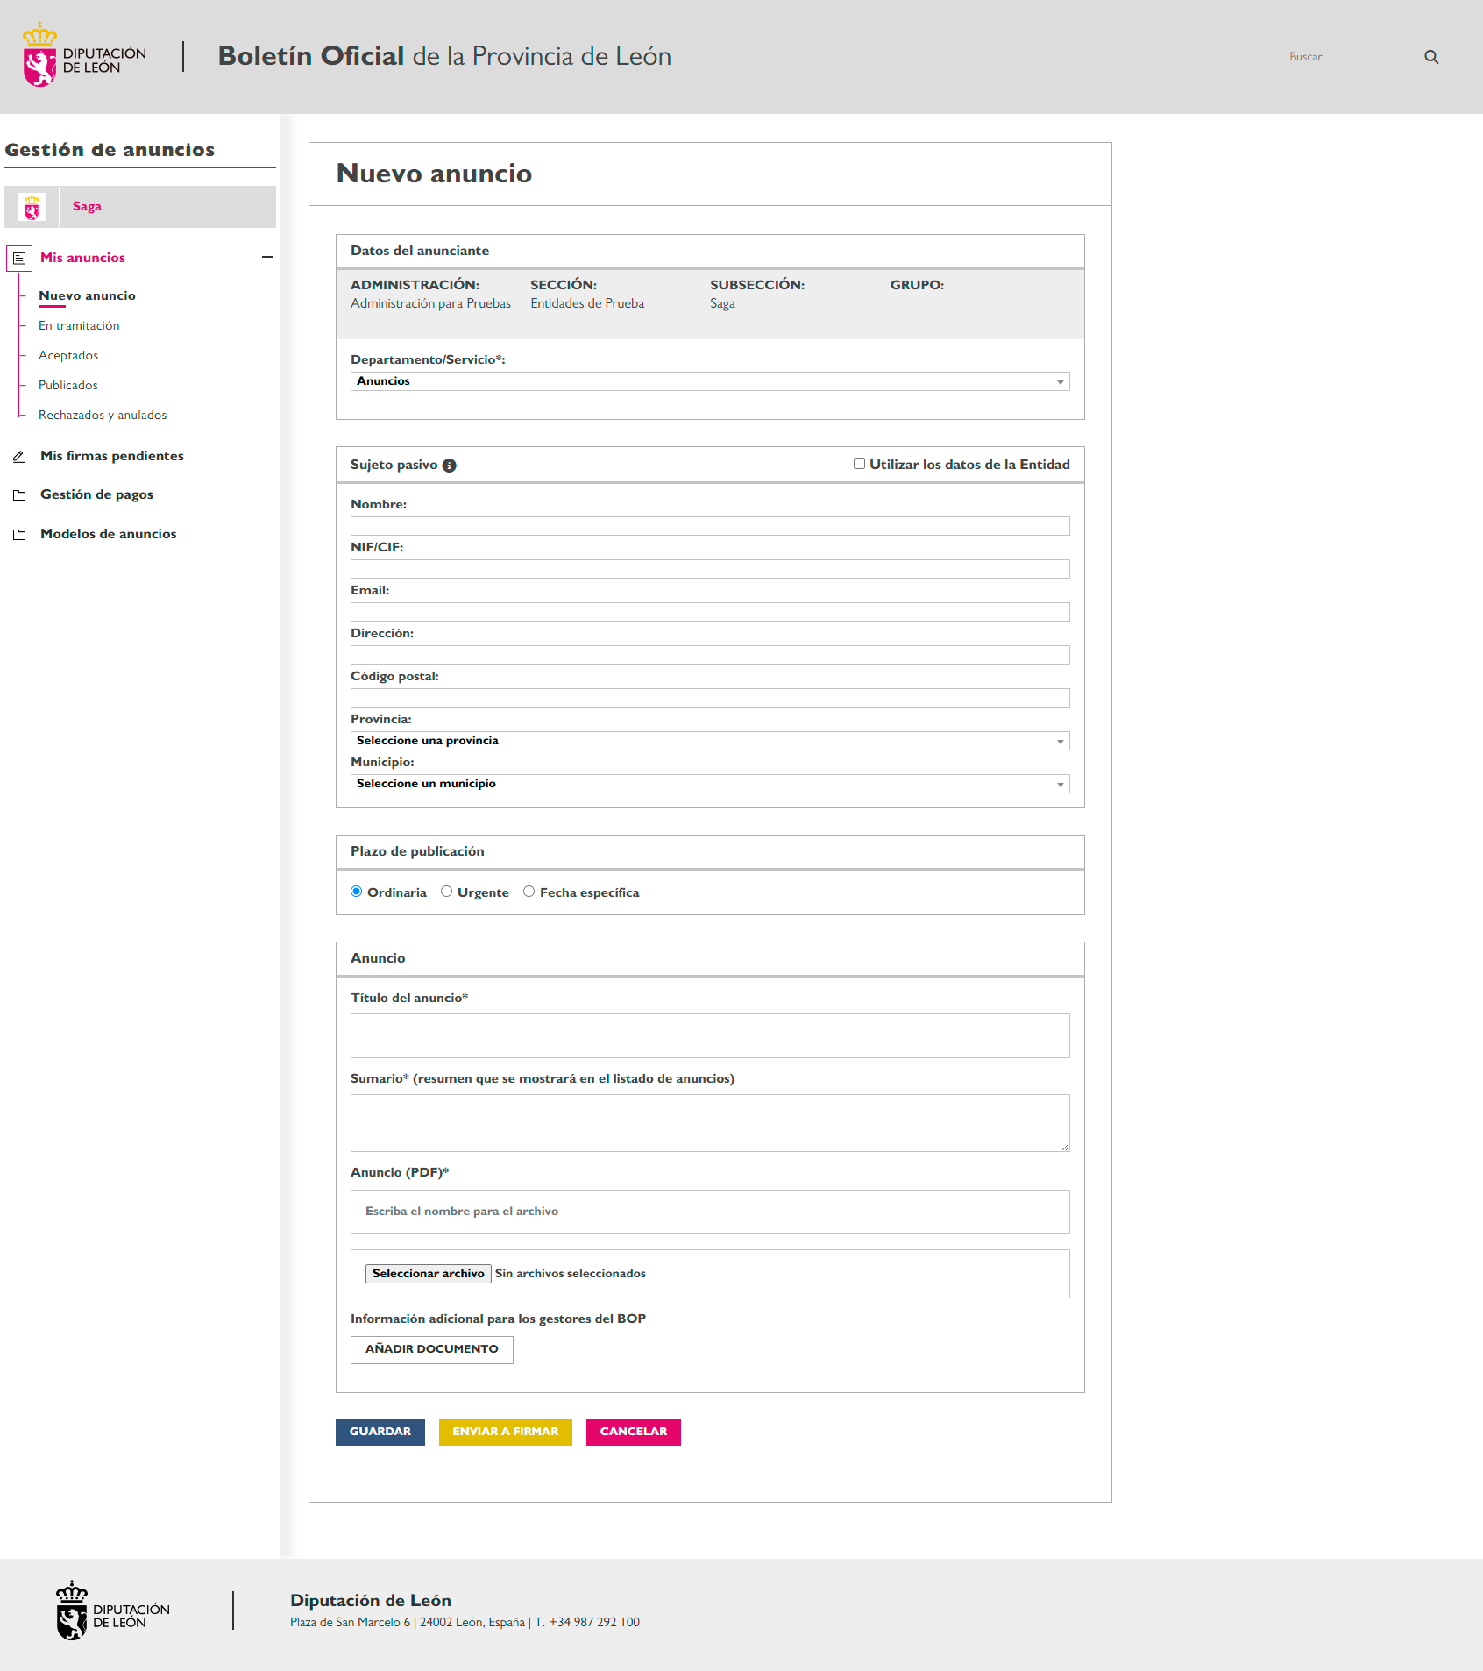Click ENVIAR A FIRMAR button
This screenshot has width=1483, height=1671.
pyautogui.click(x=505, y=1432)
